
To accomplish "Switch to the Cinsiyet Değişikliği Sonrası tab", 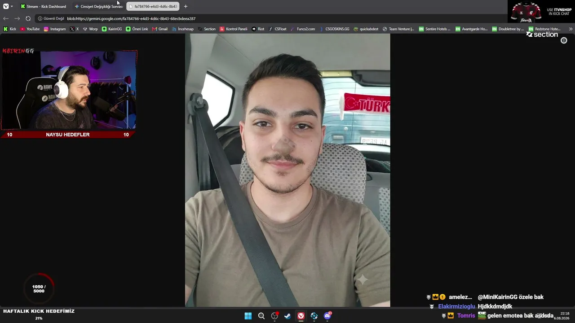I will (x=98, y=6).
